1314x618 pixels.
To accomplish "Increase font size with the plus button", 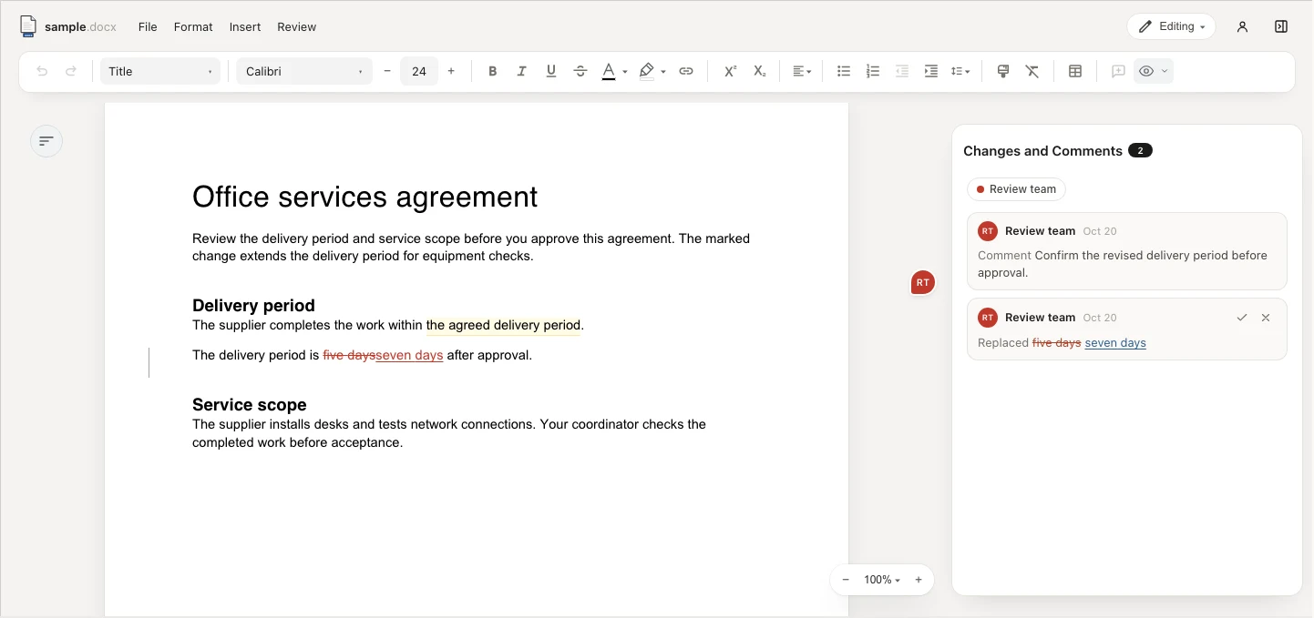I will [x=451, y=71].
